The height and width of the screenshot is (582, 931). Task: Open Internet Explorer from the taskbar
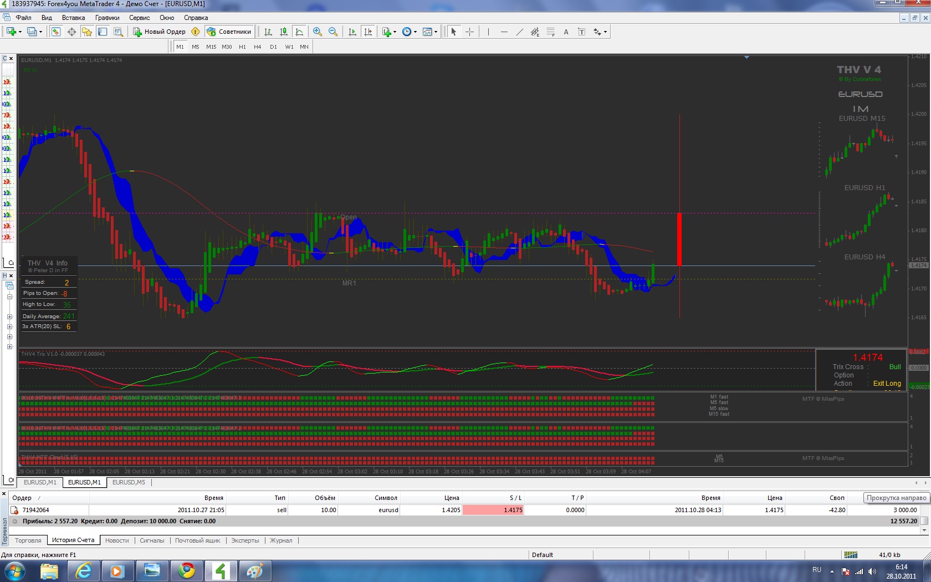tap(84, 571)
